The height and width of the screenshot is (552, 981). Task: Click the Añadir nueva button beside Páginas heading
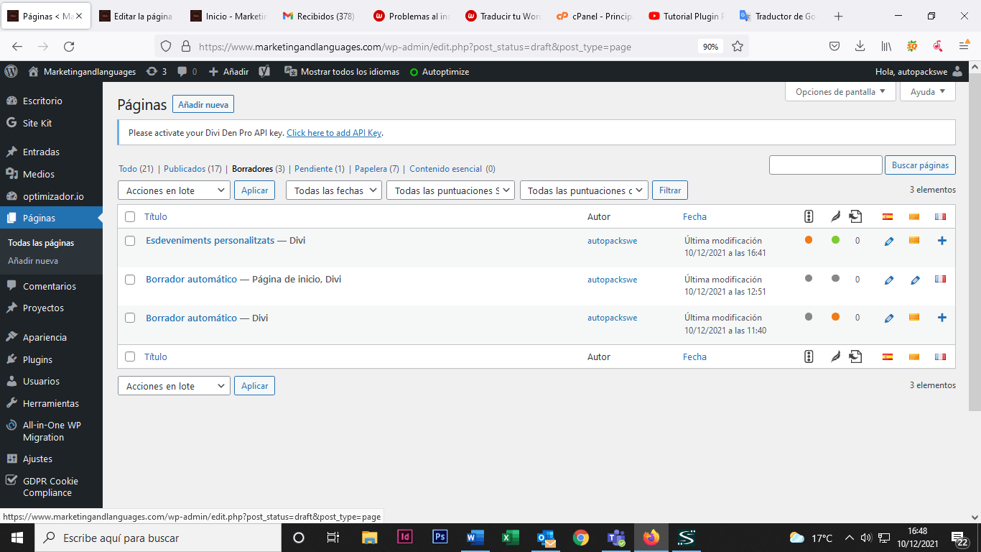203,104
